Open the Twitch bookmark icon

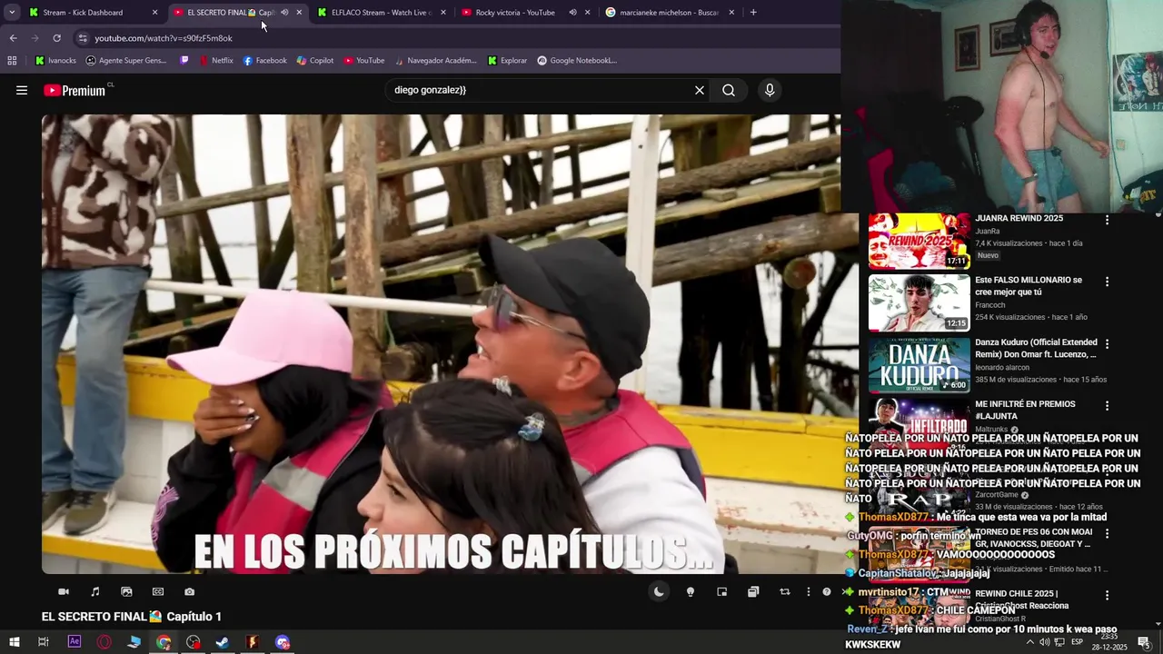click(x=184, y=61)
